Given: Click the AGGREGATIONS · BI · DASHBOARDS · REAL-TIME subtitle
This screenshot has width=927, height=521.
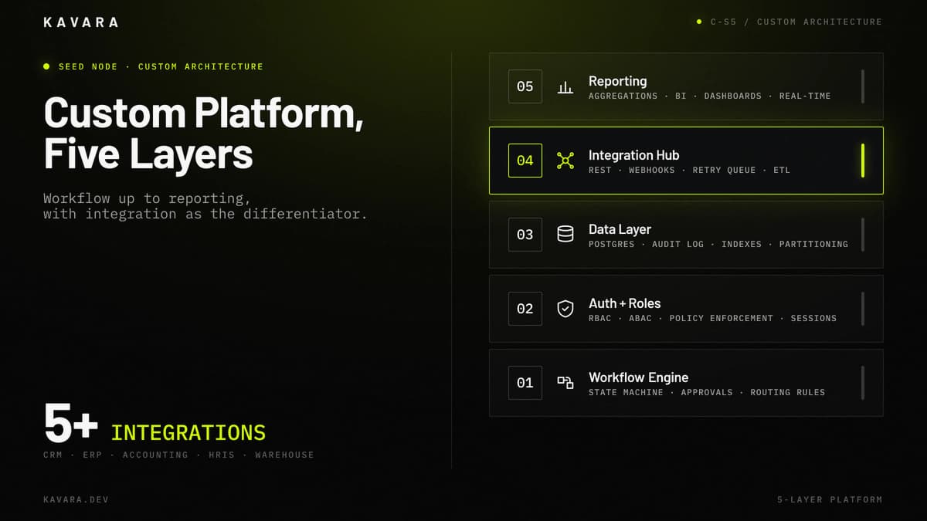Looking at the screenshot, I should tap(710, 96).
